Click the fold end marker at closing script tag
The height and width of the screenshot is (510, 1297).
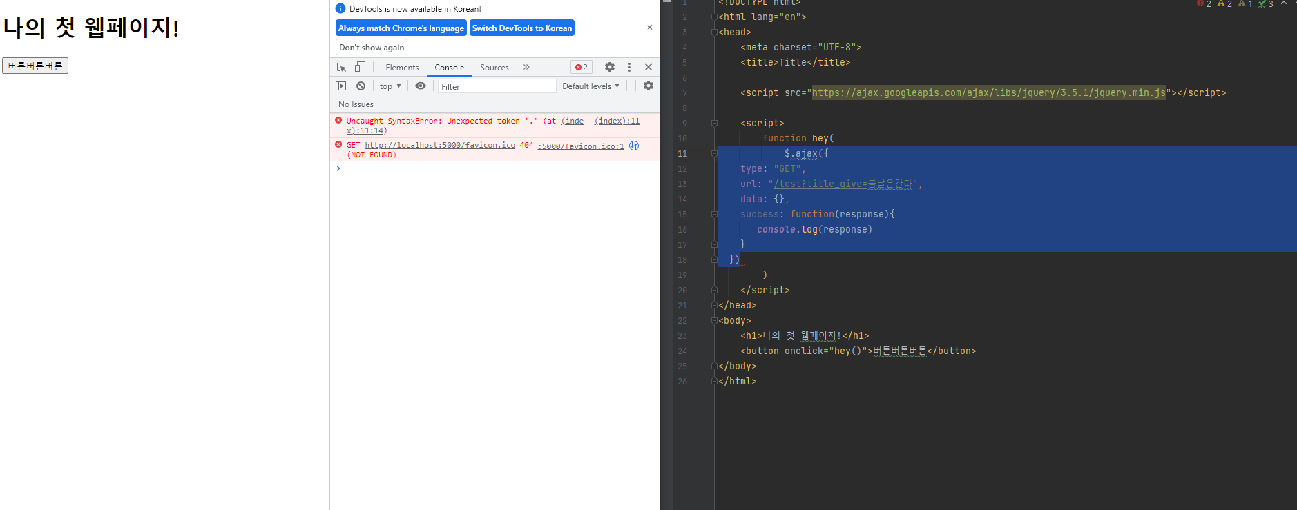point(714,290)
